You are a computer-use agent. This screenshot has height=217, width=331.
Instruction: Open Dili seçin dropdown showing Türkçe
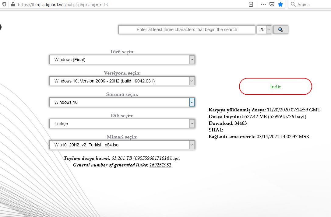[122, 124]
